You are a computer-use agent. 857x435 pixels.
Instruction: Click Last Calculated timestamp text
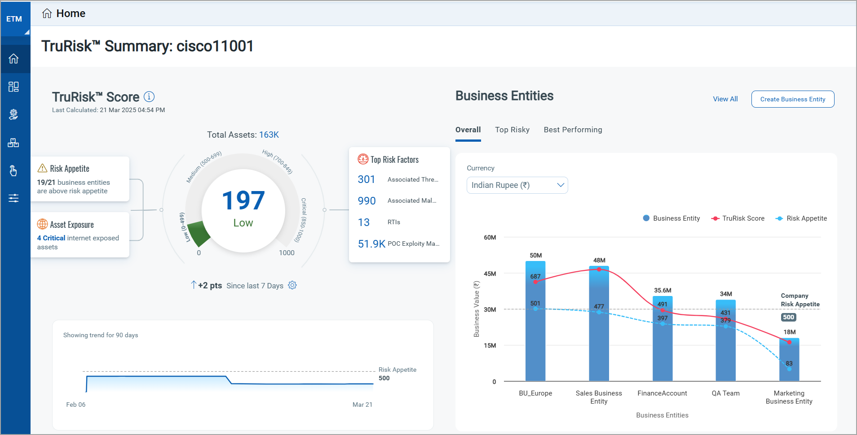click(x=108, y=110)
